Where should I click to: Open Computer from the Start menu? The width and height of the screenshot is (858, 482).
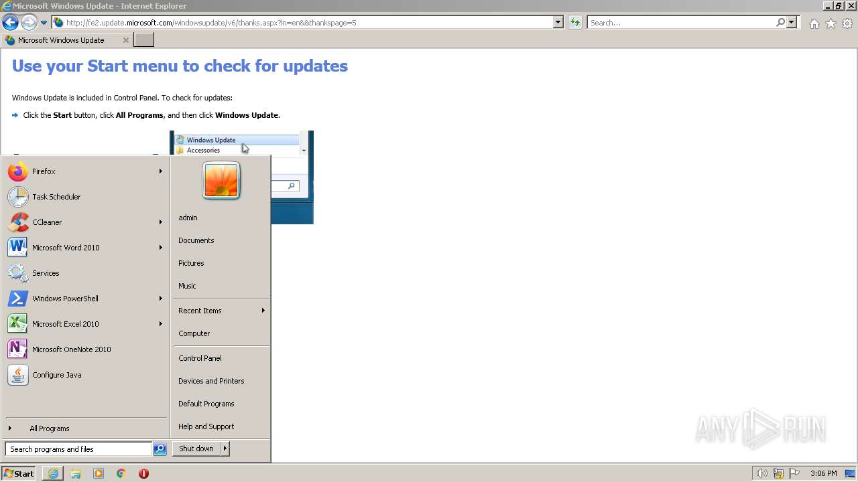(x=221, y=333)
